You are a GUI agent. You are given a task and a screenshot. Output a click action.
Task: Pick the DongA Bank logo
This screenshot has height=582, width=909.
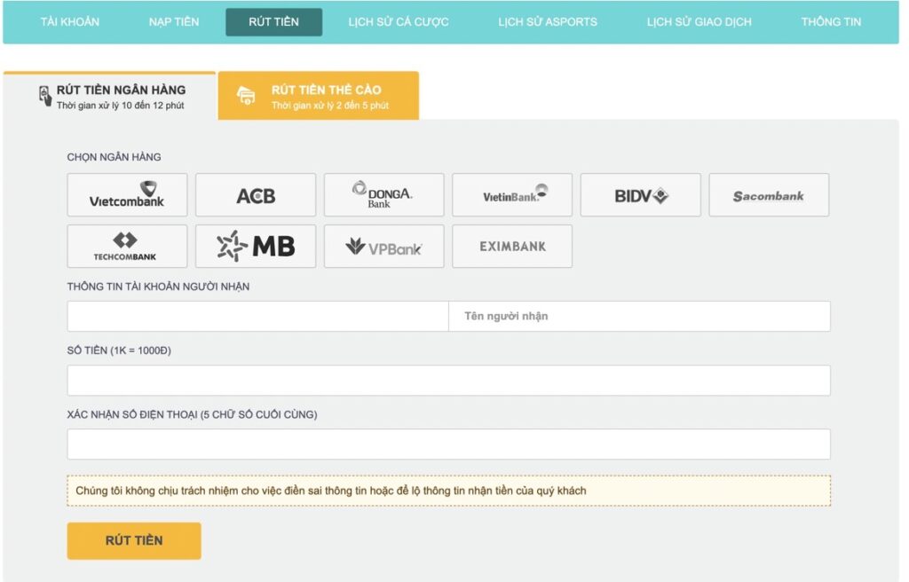pos(383,195)
